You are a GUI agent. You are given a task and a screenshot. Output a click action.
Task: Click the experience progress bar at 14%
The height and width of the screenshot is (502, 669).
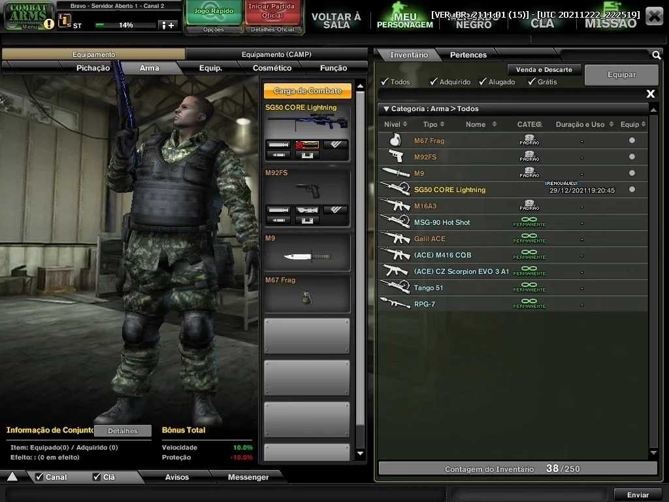click(125, 25)
